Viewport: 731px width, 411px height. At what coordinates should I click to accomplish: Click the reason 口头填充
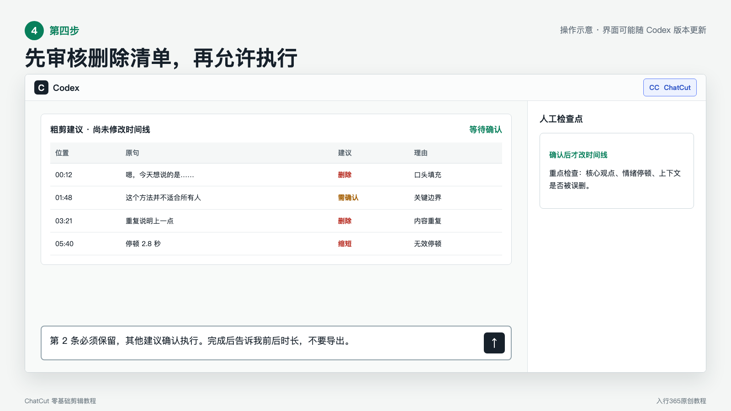428,175
